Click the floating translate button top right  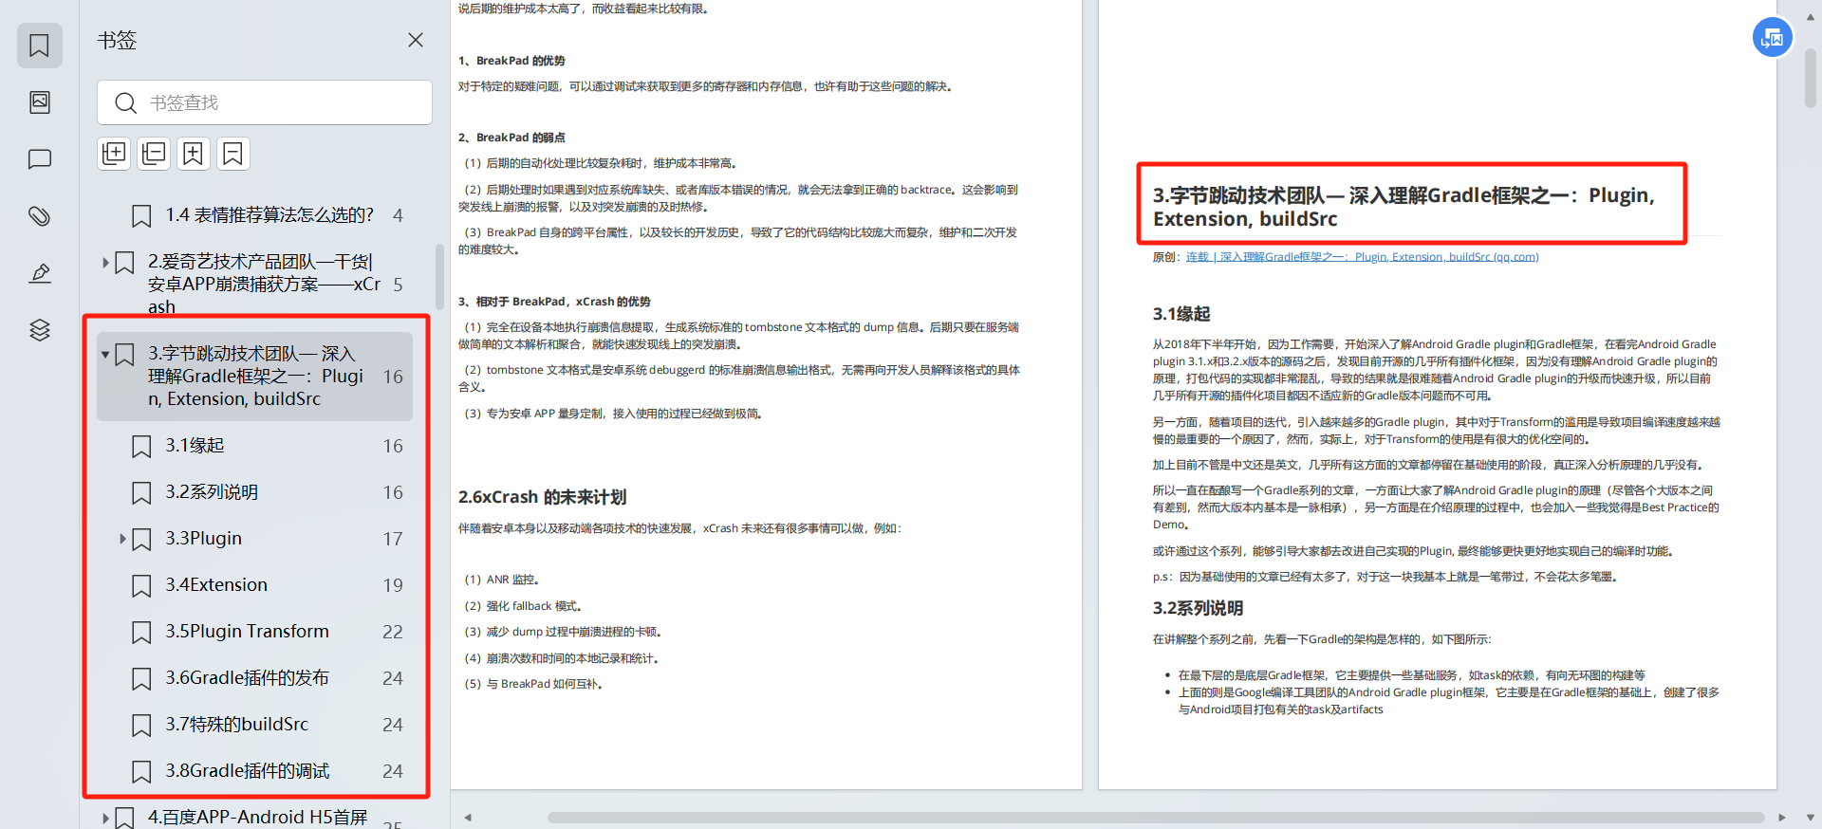1772,38
